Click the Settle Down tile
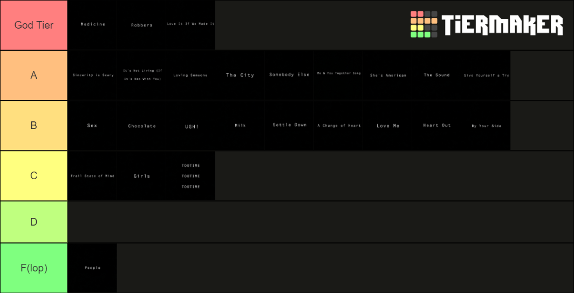The image size is (574, 293). [x=289, y=125]
